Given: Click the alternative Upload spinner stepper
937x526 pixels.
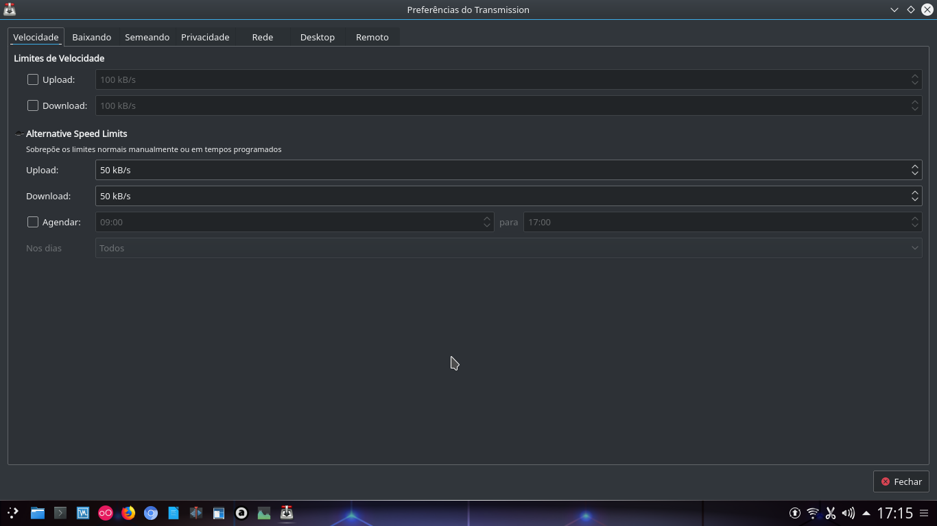Looking at the screenshot, I should pyautogui.click(x=915, y=170).
